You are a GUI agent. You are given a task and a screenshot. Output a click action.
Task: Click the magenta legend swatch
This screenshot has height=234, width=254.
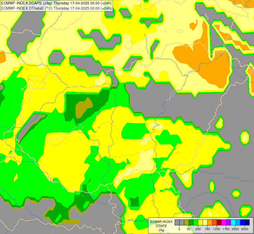click(x=224, y=223)
